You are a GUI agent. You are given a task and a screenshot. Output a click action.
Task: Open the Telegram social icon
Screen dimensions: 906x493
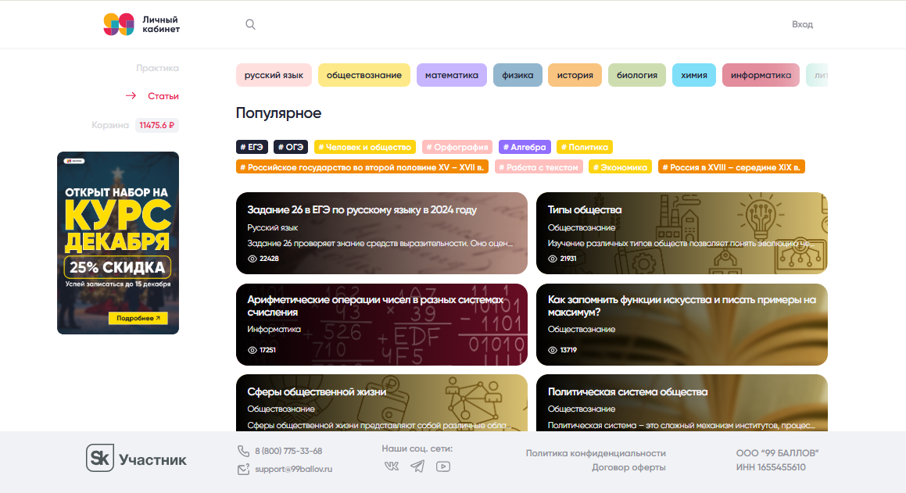click(417, 466)
